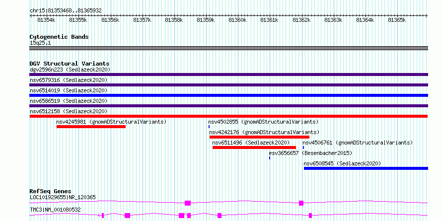Click the chr15:81353468..81365932 coordinate label
This screenshot has height=221, width=442.
tap(66, 10)
